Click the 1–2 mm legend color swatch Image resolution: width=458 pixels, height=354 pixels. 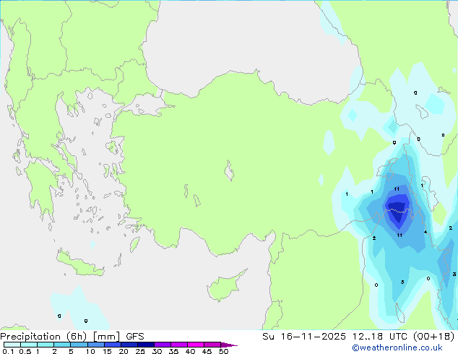[x=46, y=345]
